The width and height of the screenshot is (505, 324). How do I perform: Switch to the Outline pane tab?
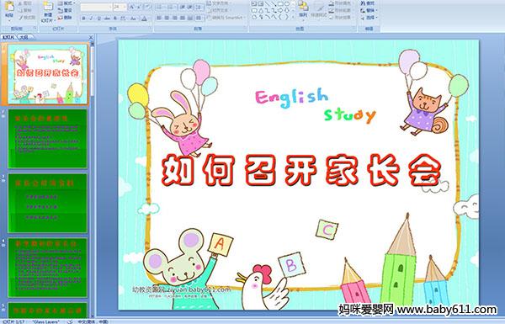pos(24,37)
